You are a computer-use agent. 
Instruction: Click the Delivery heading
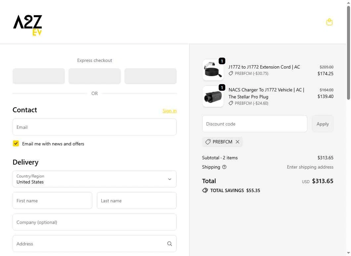click(25, 162)
